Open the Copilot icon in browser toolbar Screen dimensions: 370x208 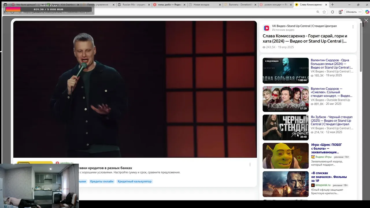click(367, 12)
